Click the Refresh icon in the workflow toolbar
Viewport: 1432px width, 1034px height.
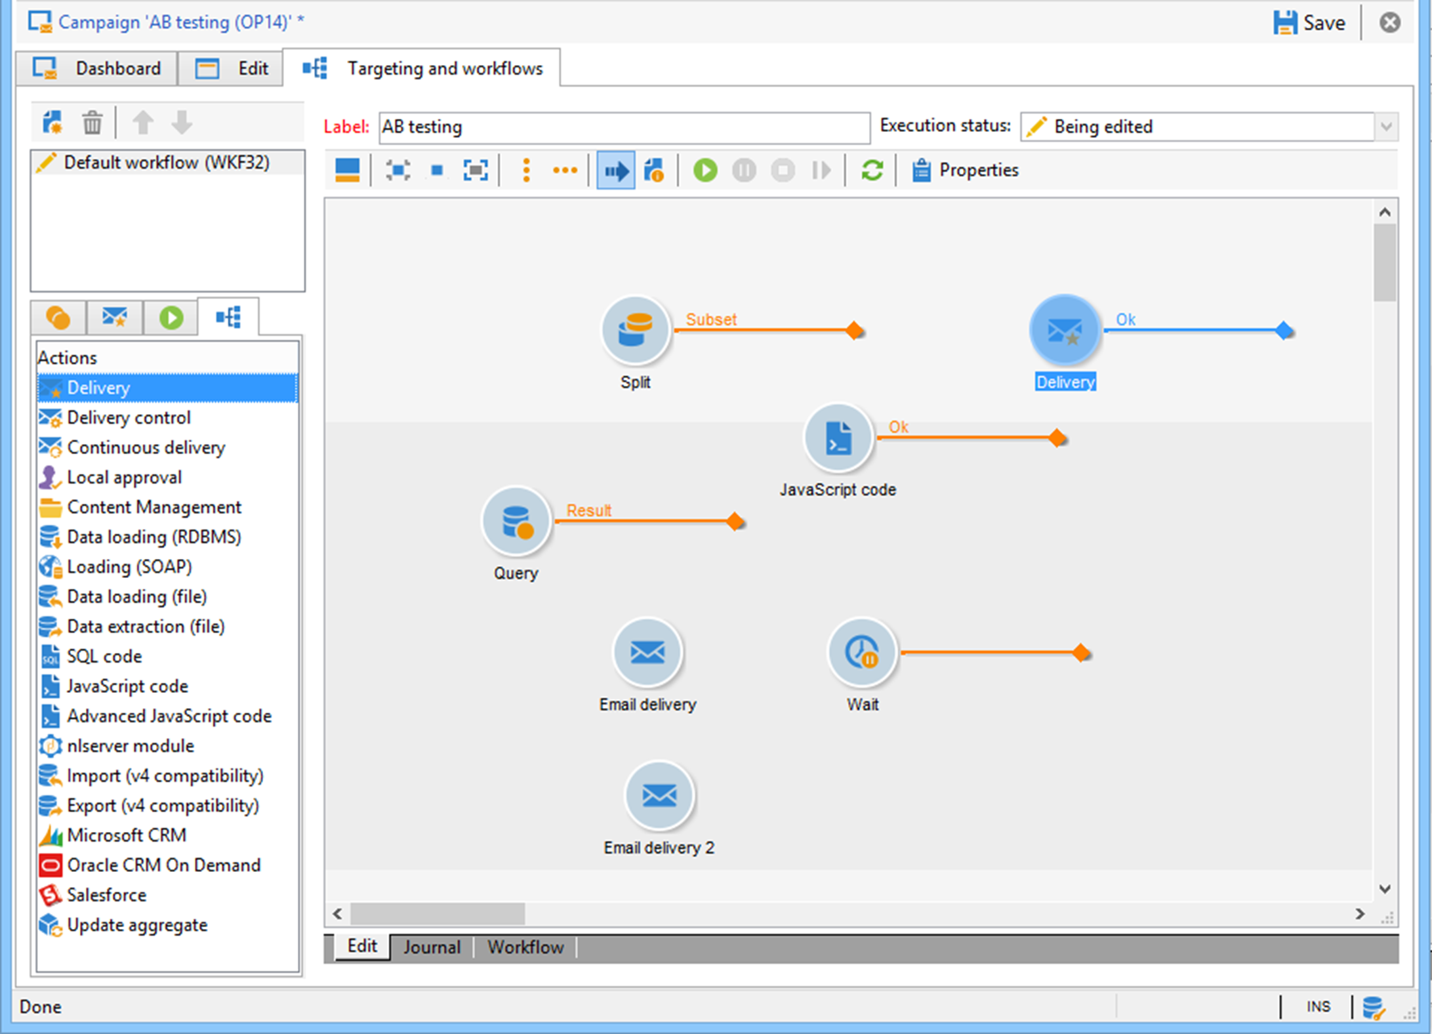(871, 171)
